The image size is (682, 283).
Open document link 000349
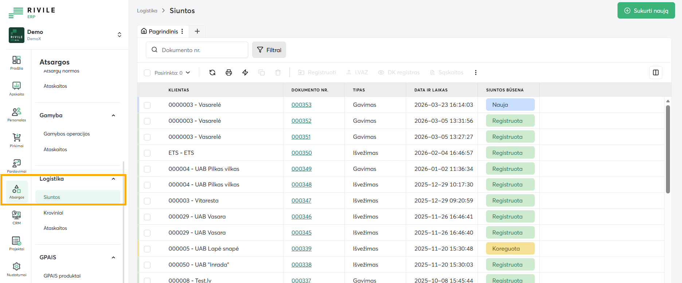click(301, 169)
